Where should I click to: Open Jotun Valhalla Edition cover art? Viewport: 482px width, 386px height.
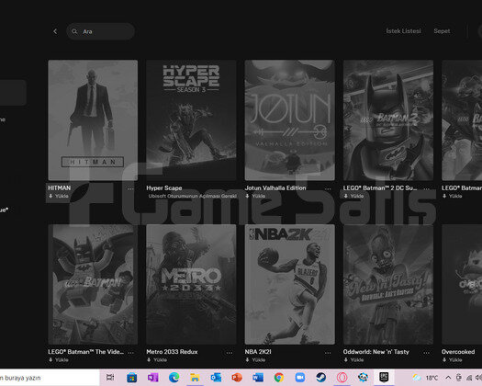click(x=289, y=120)
